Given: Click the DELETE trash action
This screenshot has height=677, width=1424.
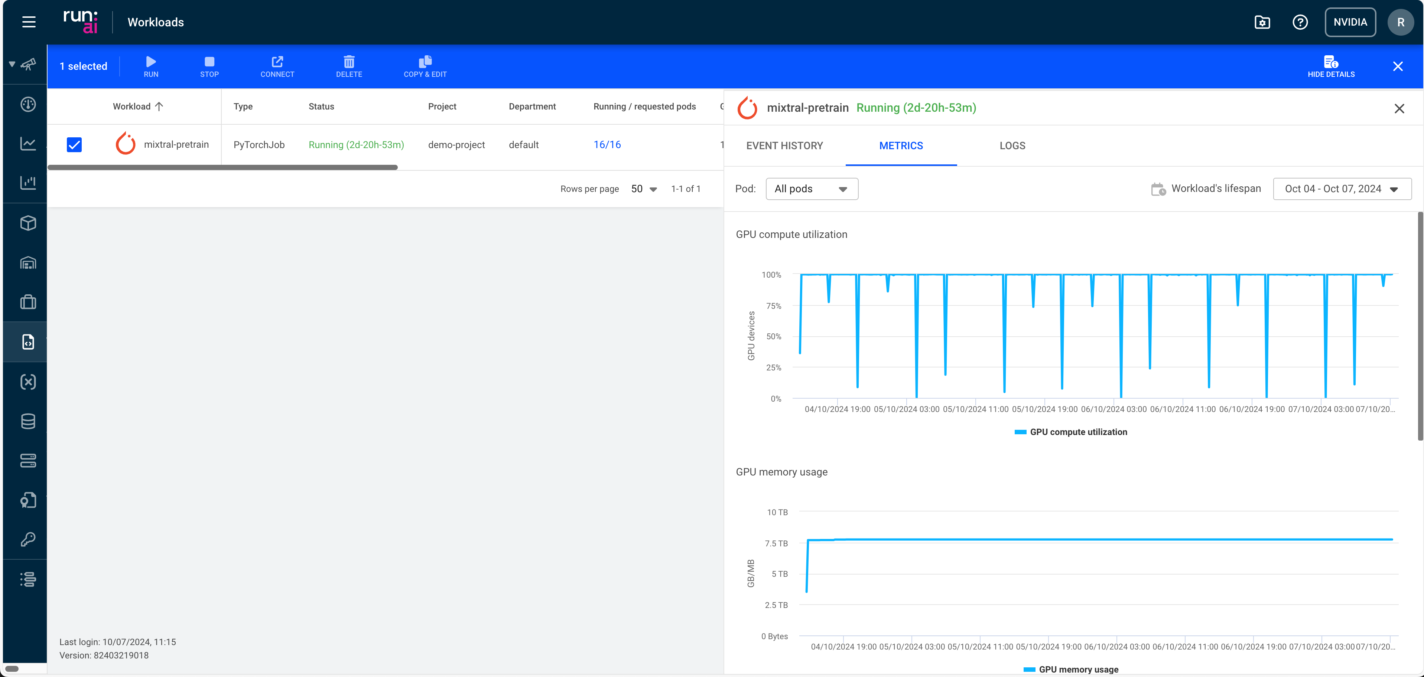Looking at the screenshot, I should coord(350,66).
